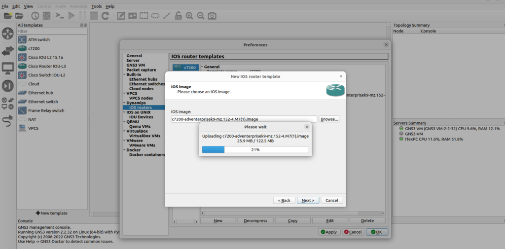
Task: Collapse the Dynamips tree section
Action: tap(124, 103)
